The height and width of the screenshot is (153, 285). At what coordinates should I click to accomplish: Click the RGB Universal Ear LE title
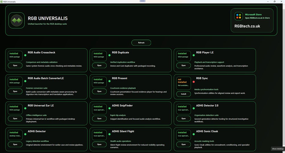[41, 106]
